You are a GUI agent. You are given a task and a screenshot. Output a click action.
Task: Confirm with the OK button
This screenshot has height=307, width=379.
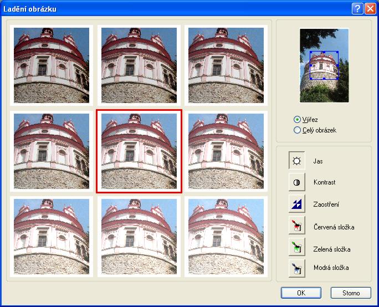coord(301,293)
